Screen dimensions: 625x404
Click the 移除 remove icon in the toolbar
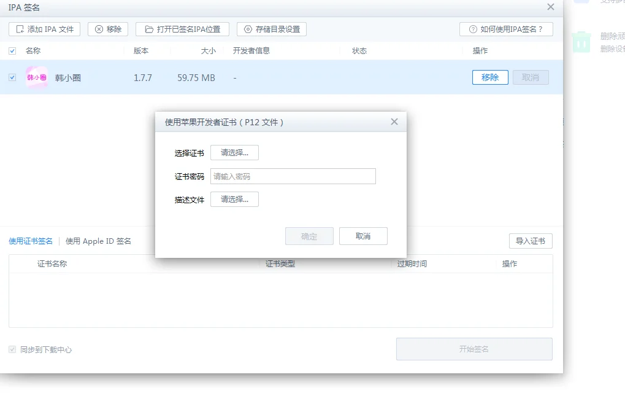(x=98, y=29)
